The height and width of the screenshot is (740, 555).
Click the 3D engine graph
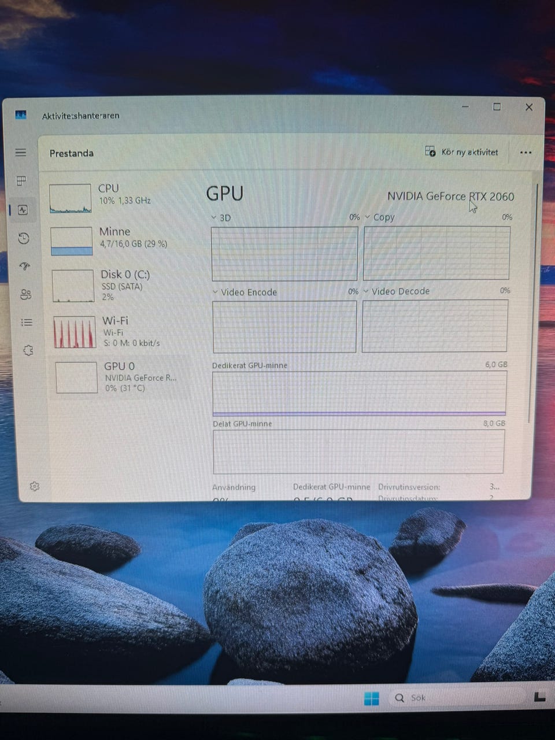point(284,254)
